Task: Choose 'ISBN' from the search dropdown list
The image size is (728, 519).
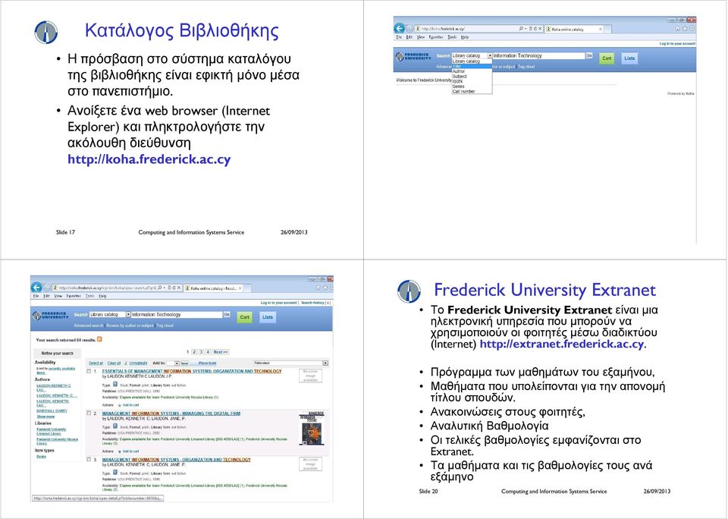Action: coord(472,81)
